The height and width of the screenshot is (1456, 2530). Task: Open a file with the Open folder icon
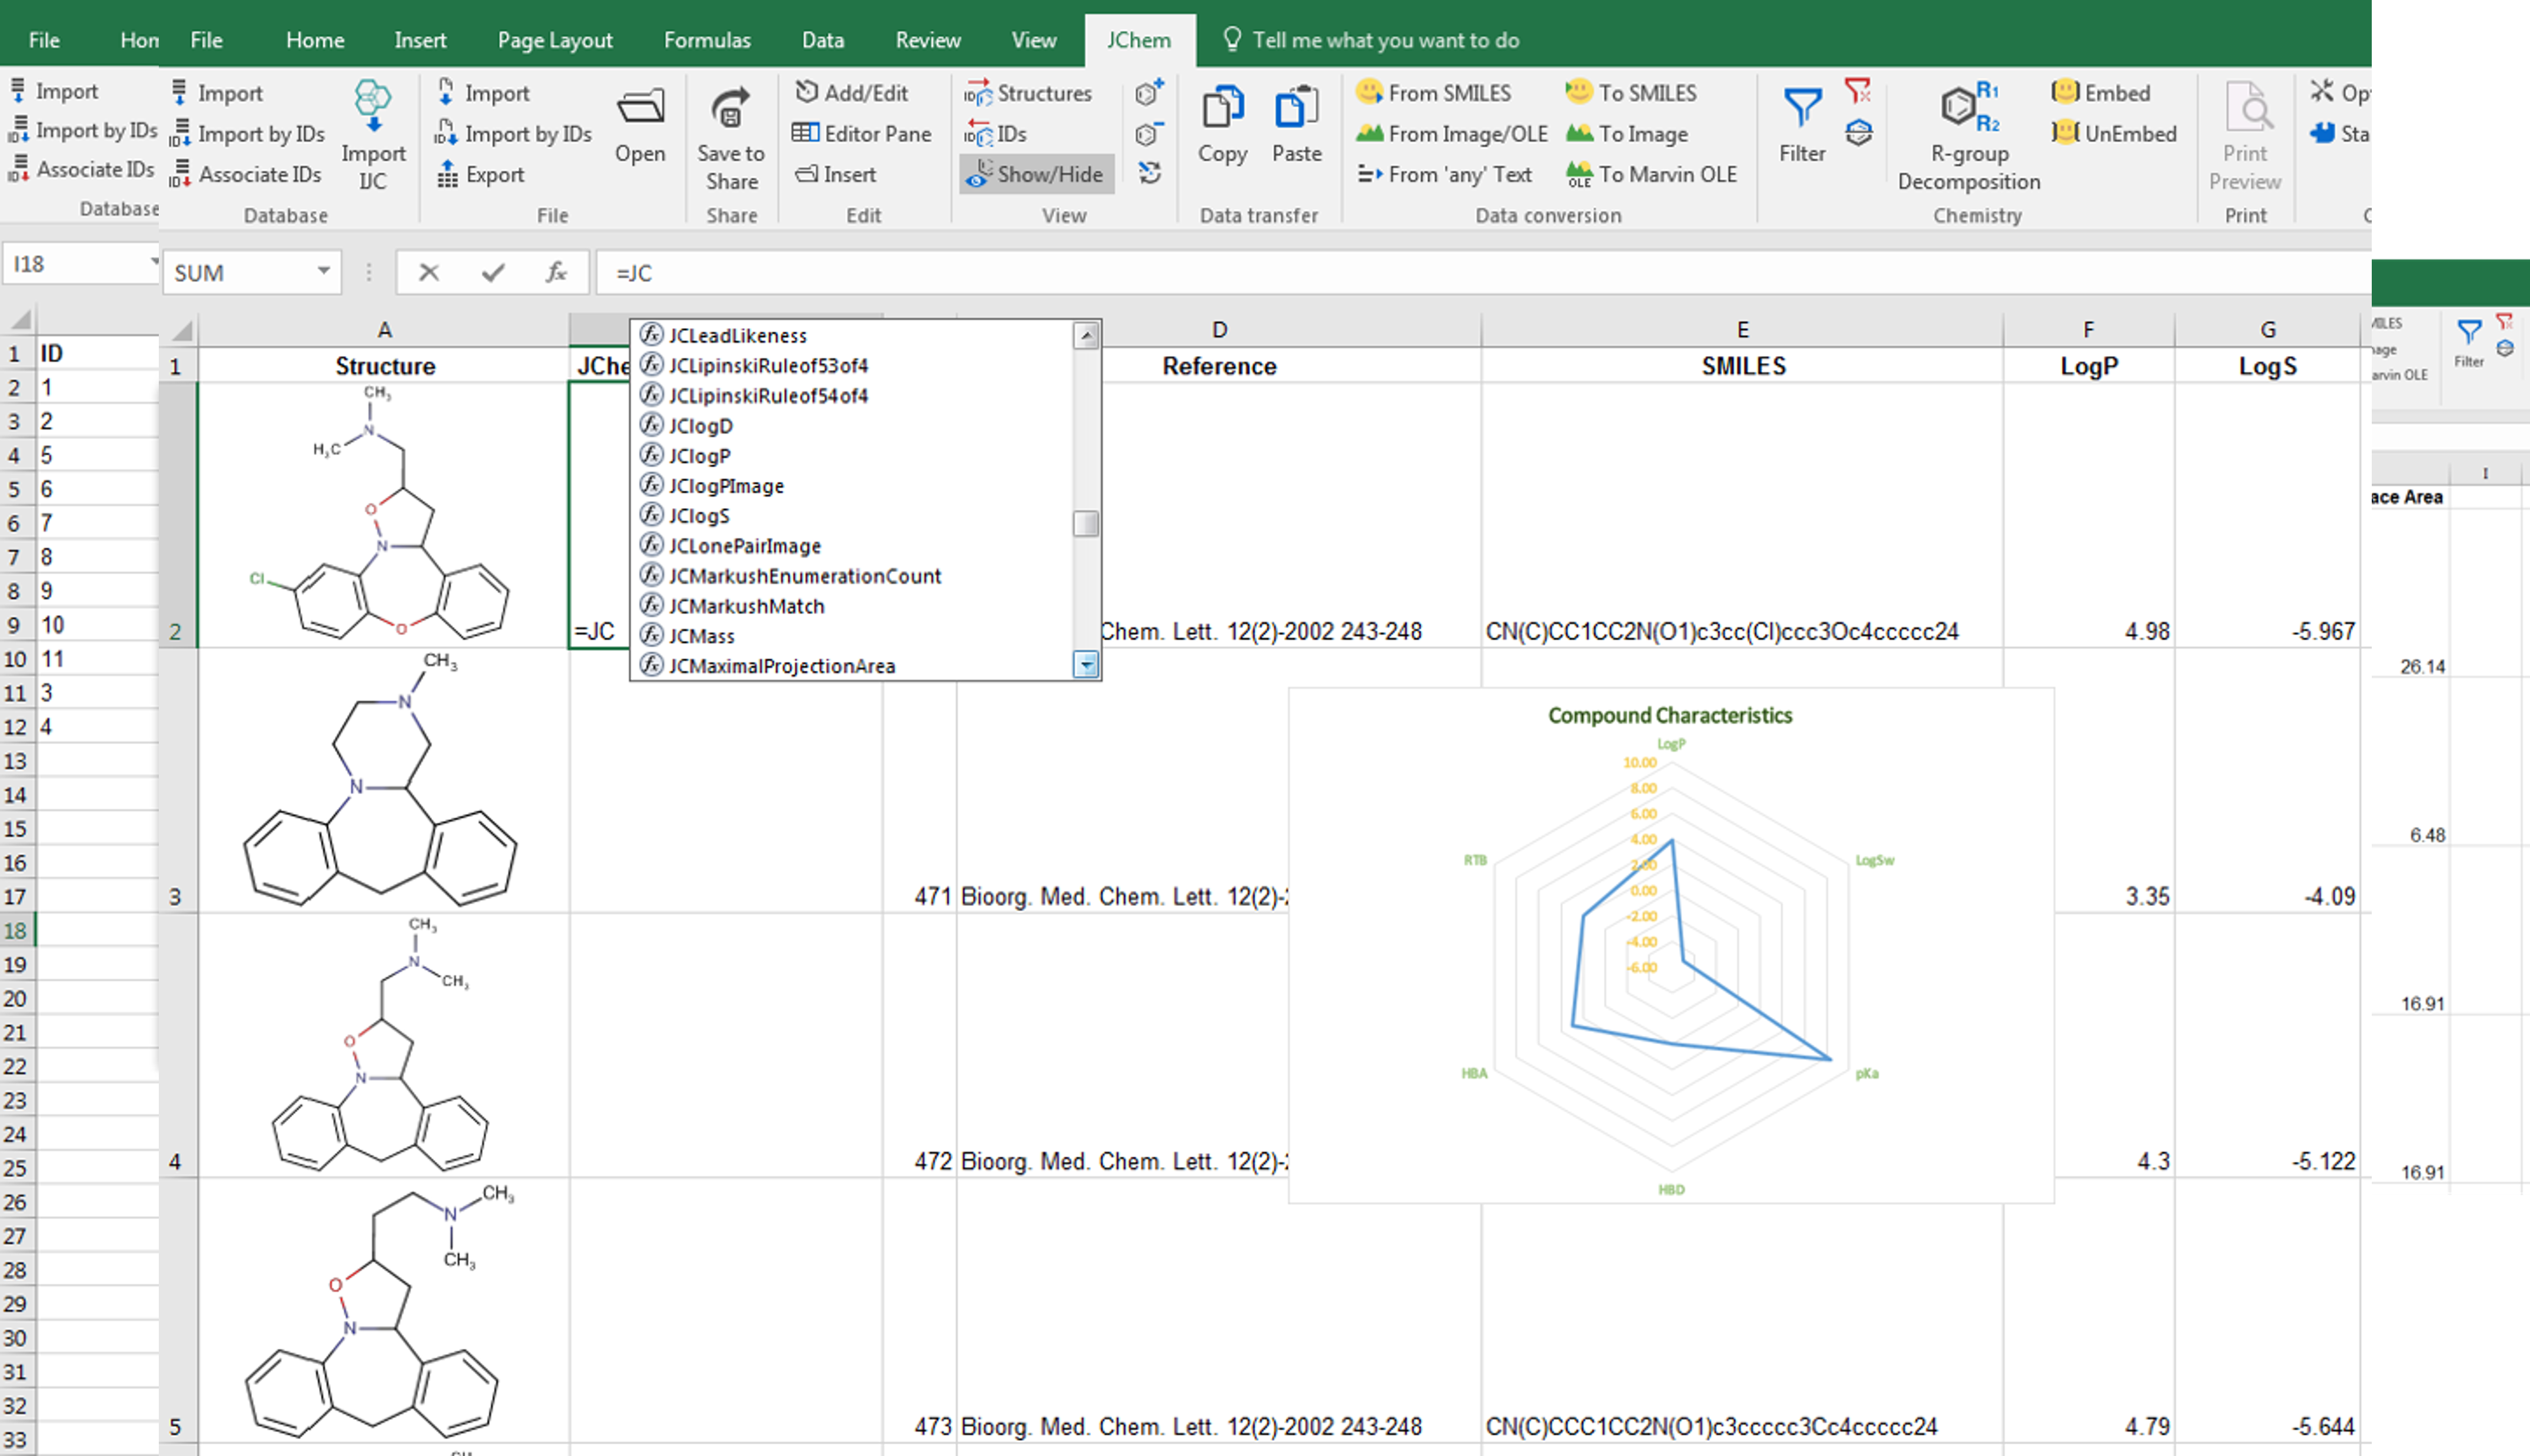640,106
